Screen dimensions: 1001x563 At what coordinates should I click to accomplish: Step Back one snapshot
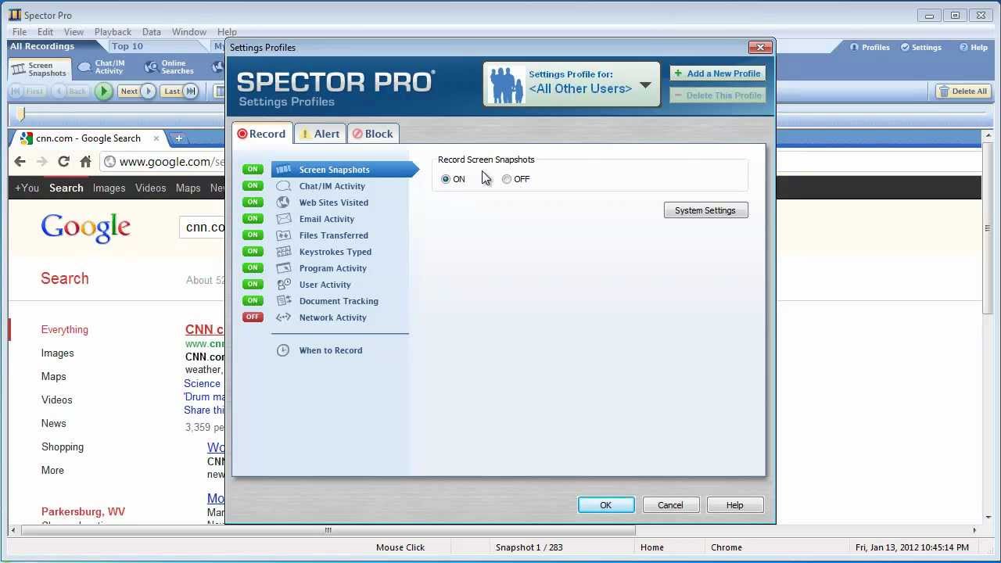coord(70,91)
